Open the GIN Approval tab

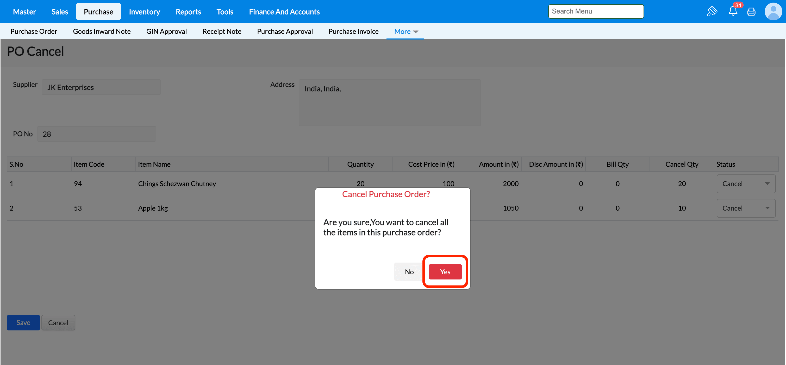pyautogui.click(x=166, y=31)
